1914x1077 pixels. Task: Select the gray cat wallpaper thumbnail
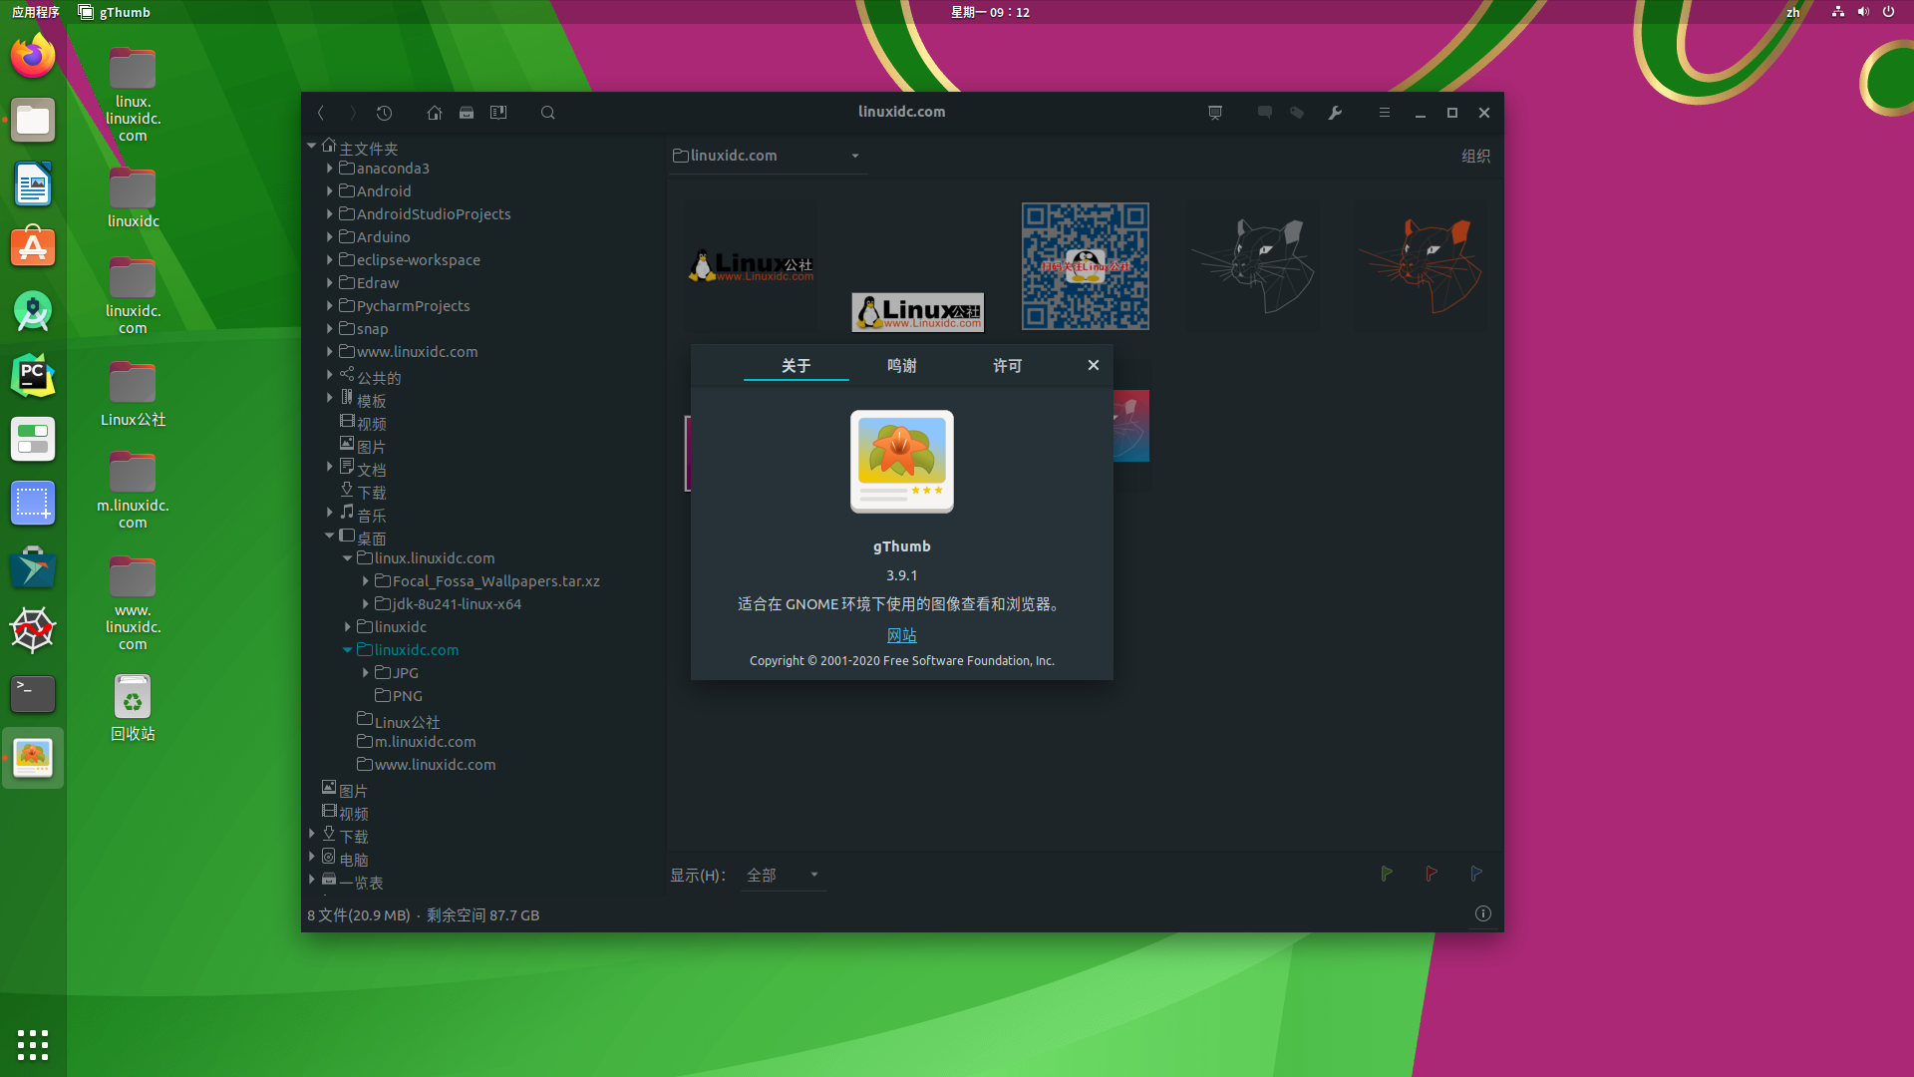1252,266
